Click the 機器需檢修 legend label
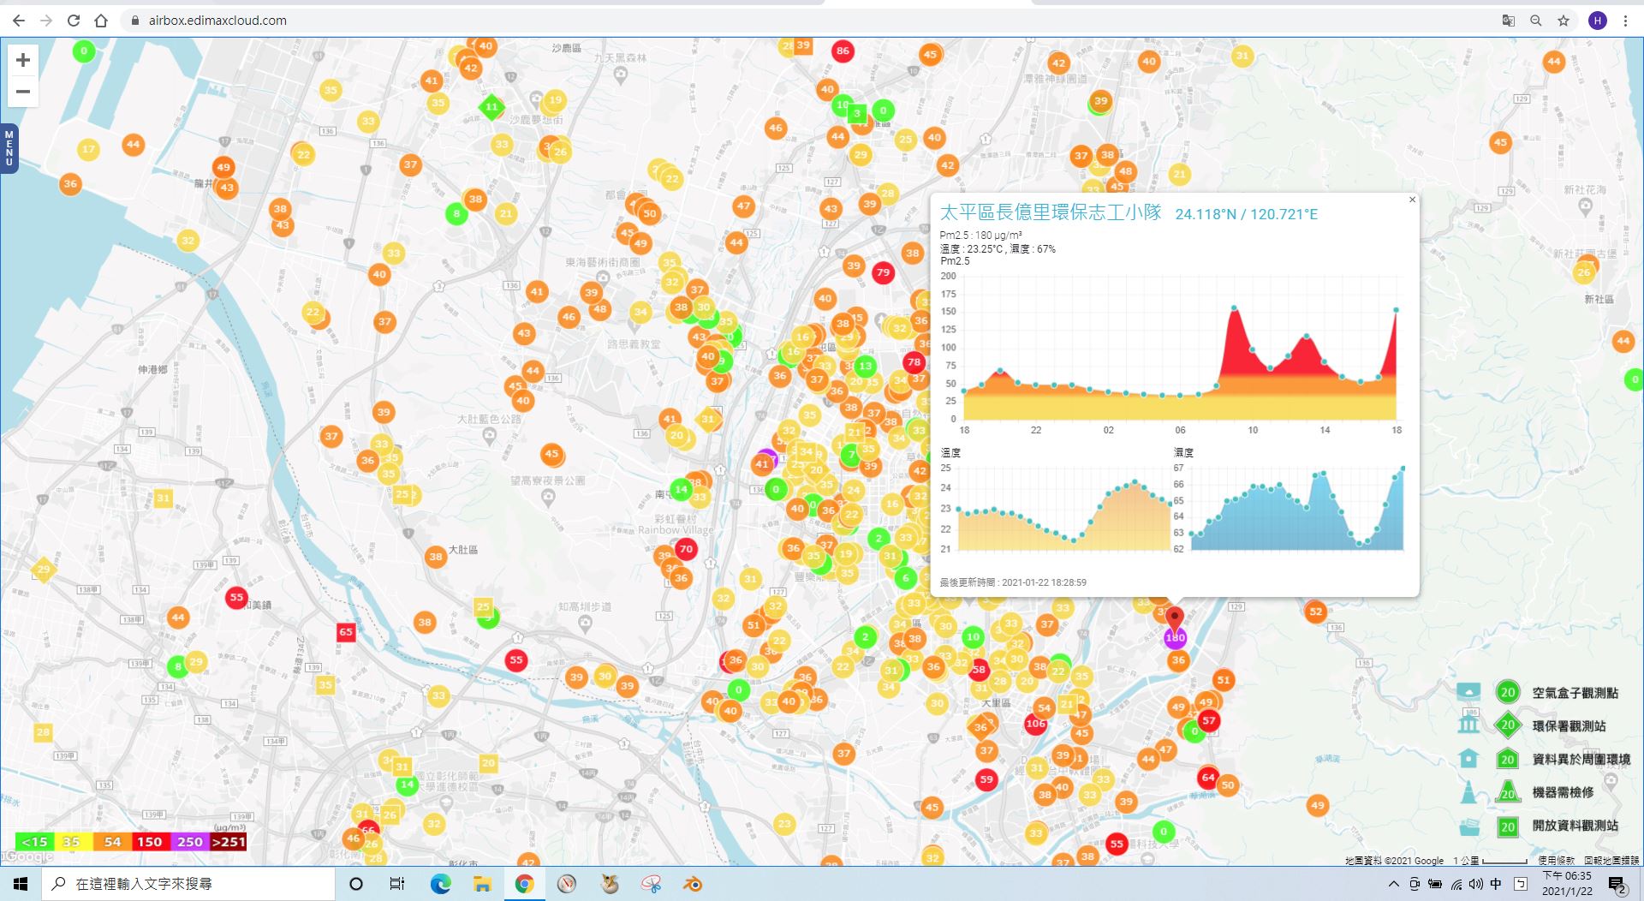The width and height of the screenshot is (1644, 901). point(1563,792)
